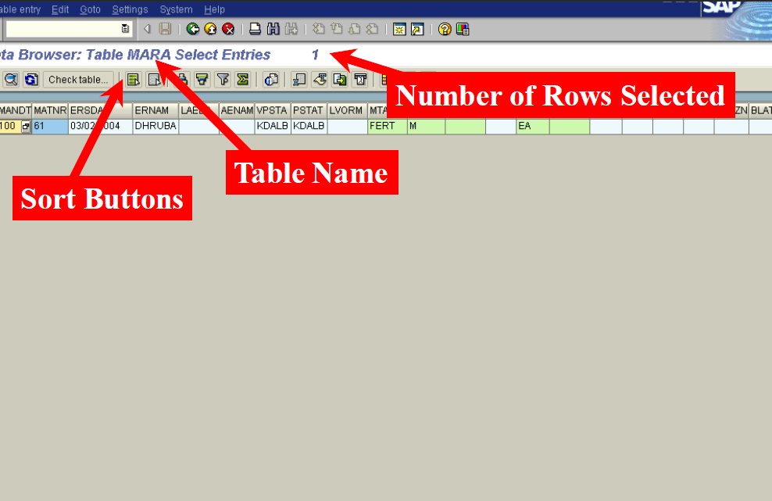
Task: Select the MATNR cell containing 61
Action: [x=50, y=126]
